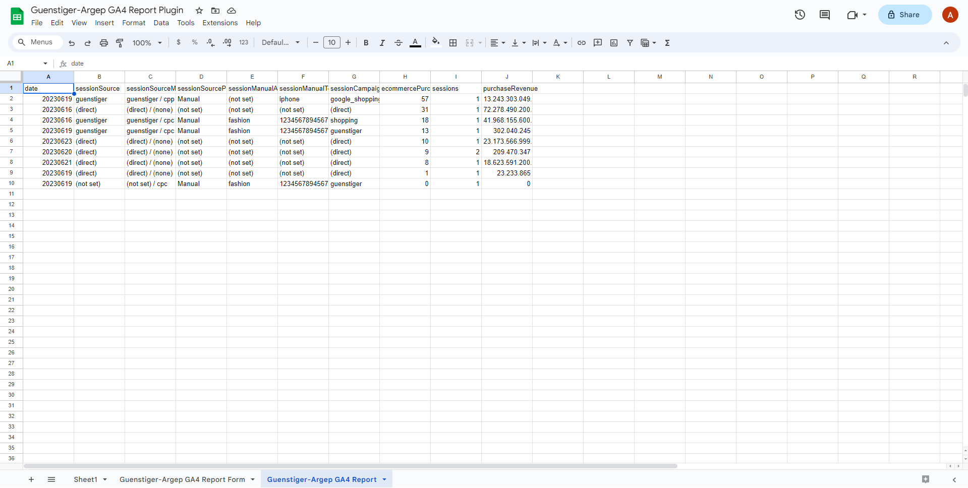968x488 pixels.
Task: Increase font size with plus button
Action: tap(348, 43)
